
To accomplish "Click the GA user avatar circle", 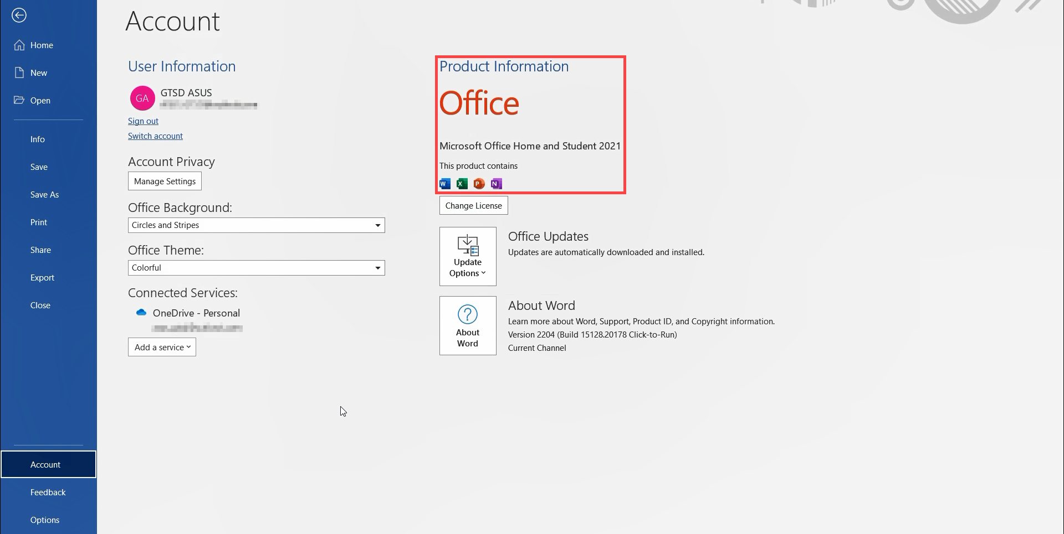I will [142, 98].
